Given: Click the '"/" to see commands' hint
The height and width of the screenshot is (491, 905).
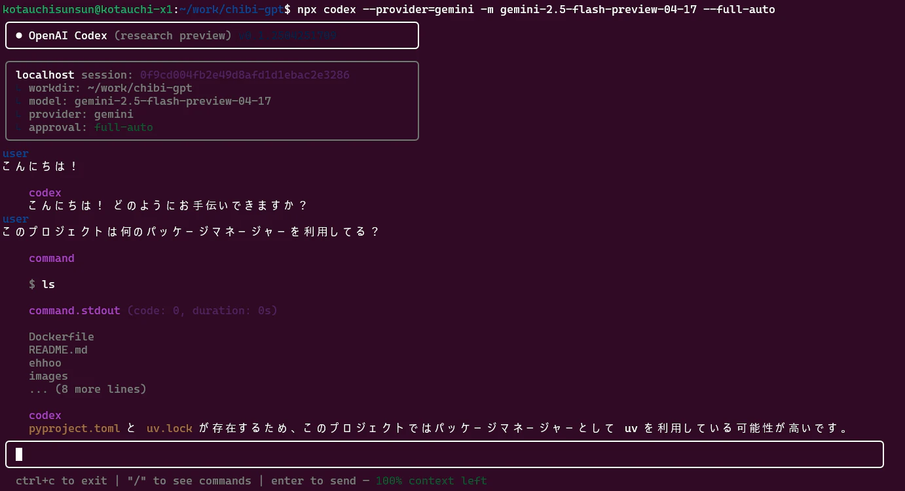Looking at the screenshot, I should point(189,481).
